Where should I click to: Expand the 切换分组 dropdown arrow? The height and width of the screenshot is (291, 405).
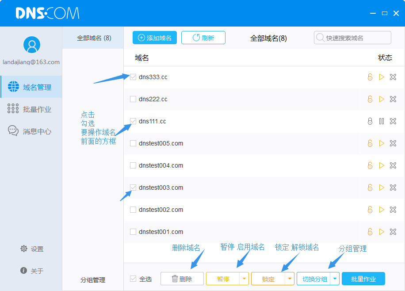pos(335,279)
